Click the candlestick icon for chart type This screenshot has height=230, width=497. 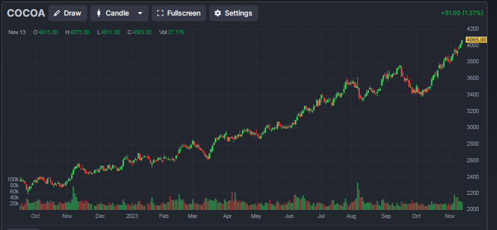(98, 13)
